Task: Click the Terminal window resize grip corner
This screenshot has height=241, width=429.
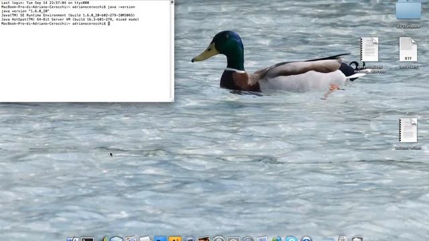Action: 172,100
